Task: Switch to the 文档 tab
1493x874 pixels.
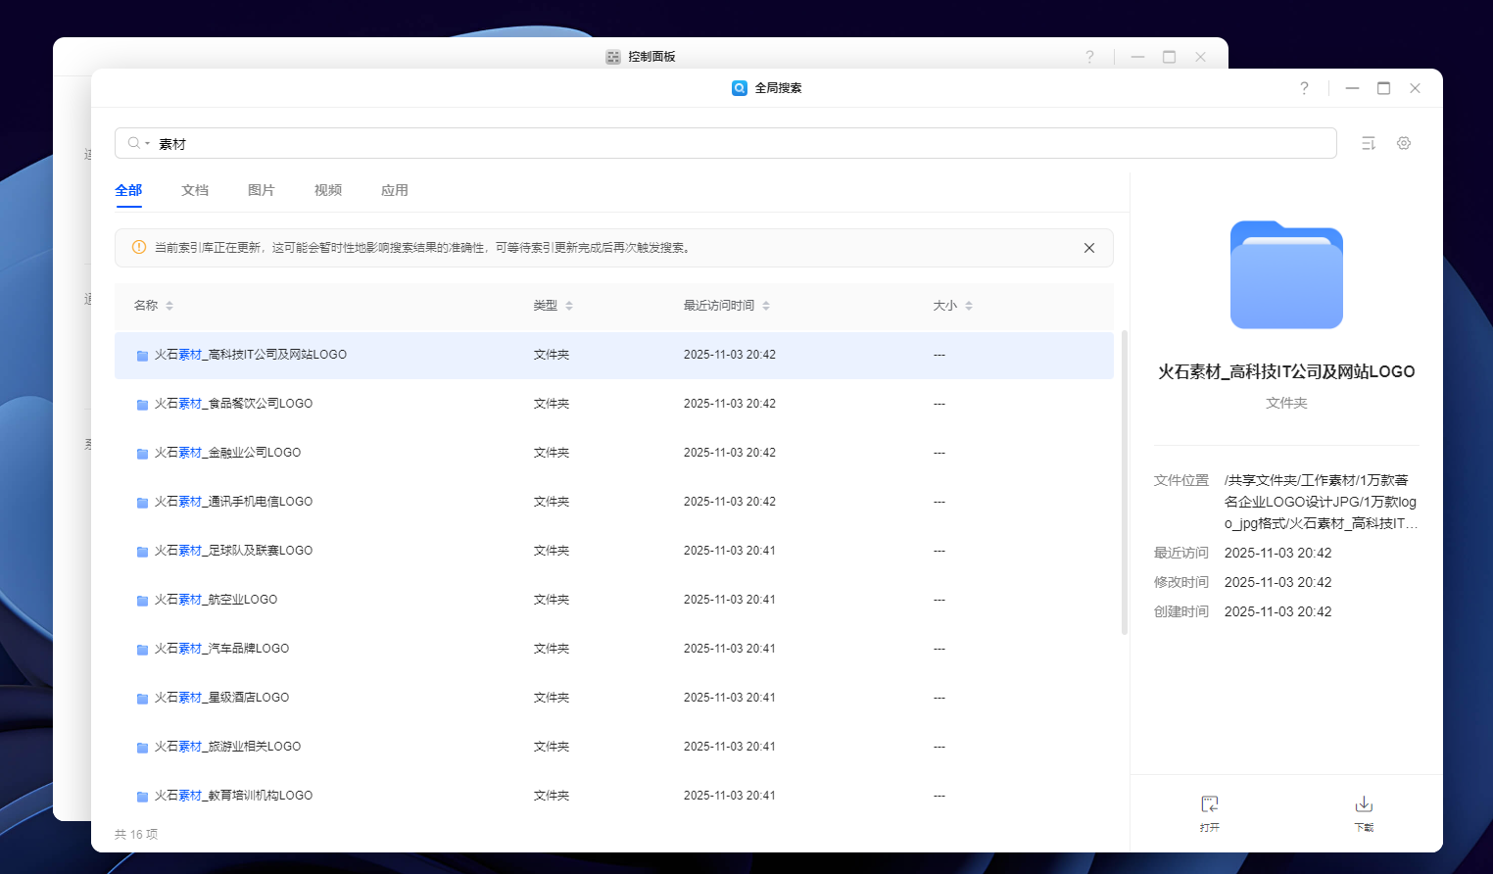Action: coord(195,190)
